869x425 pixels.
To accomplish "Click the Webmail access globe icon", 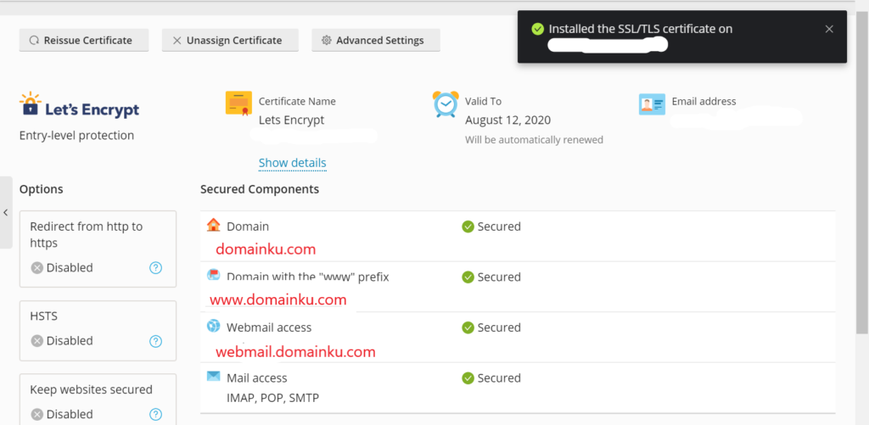I will [213, 326].
